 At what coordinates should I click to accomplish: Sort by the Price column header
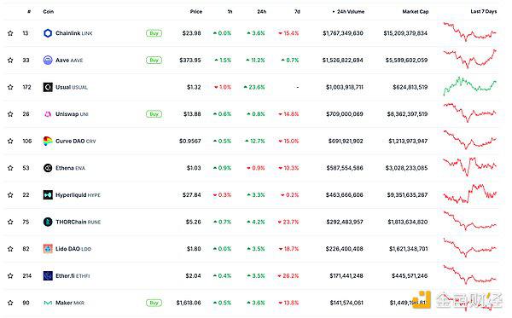(196, 11)
